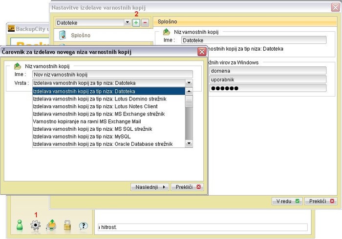This screenshot has height=239, width=342.
Task: Click scroll down arrow in type list
Action: [189, 143]
